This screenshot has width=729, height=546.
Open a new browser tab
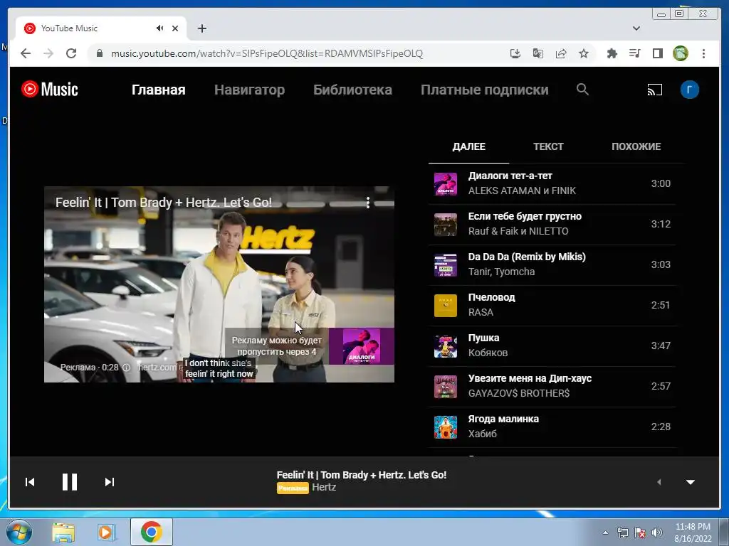pos(201,28)
